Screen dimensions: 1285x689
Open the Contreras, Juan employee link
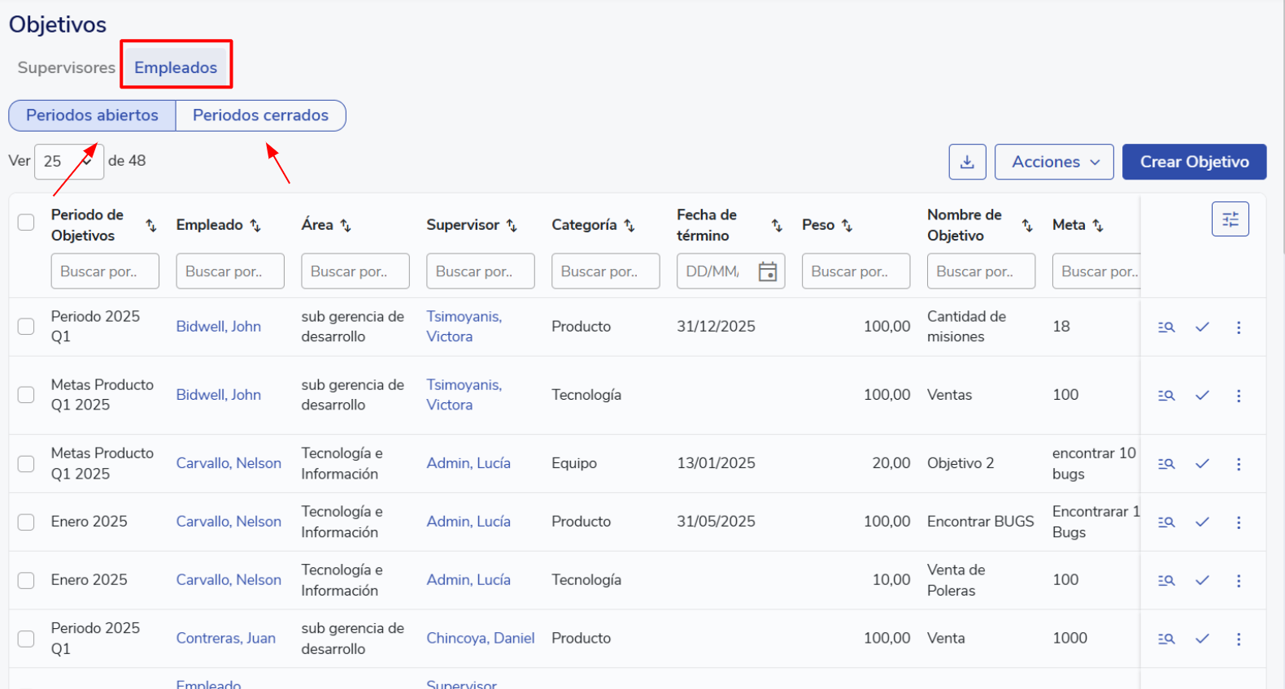point(225,639)
